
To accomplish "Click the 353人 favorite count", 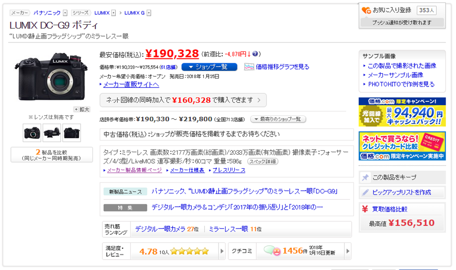I will pos(426,10).
